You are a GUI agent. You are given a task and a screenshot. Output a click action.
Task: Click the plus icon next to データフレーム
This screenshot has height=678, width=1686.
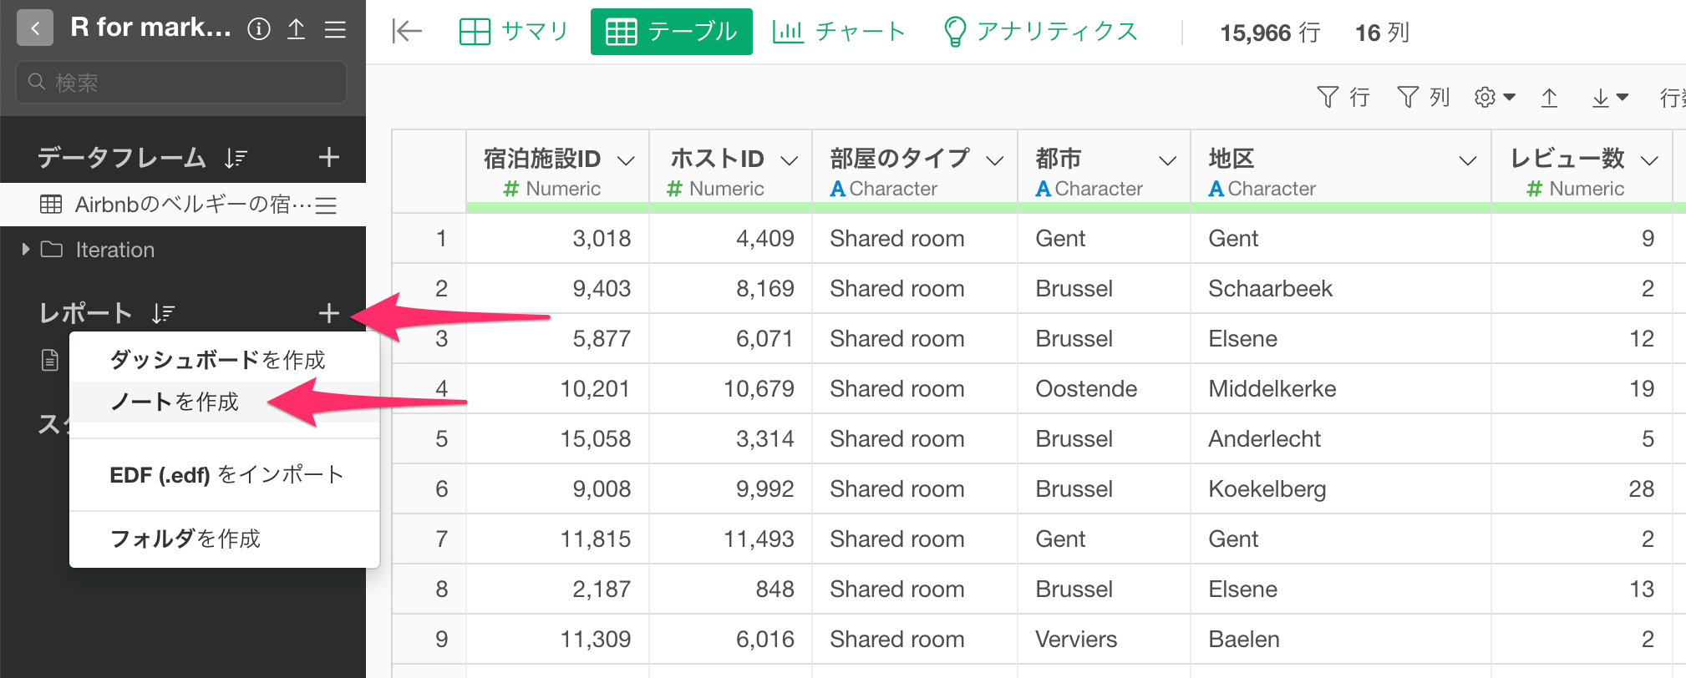point(328,157)
